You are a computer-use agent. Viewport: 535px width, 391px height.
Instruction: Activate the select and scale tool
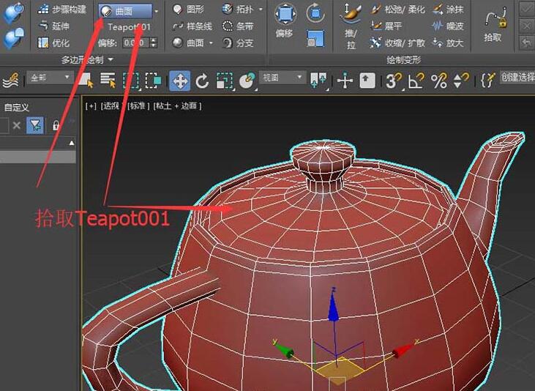tap(225, 81)
